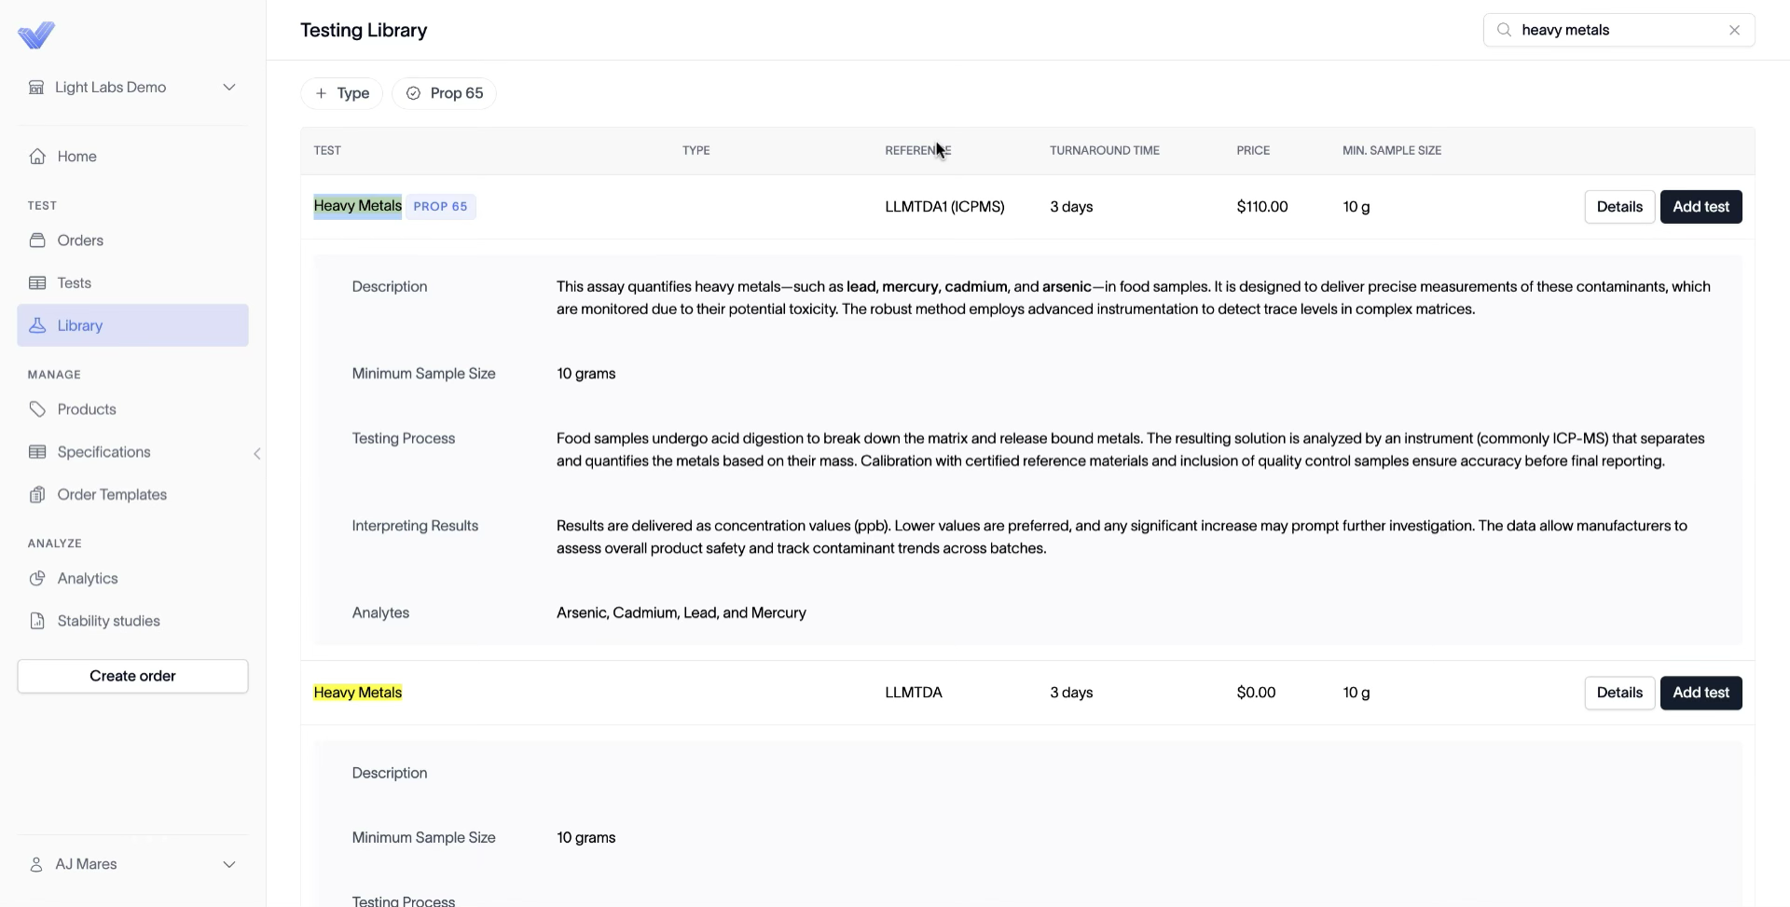Click the Orders box icon
This screenshot has width=1790, height=907.
tap(37, 240)
